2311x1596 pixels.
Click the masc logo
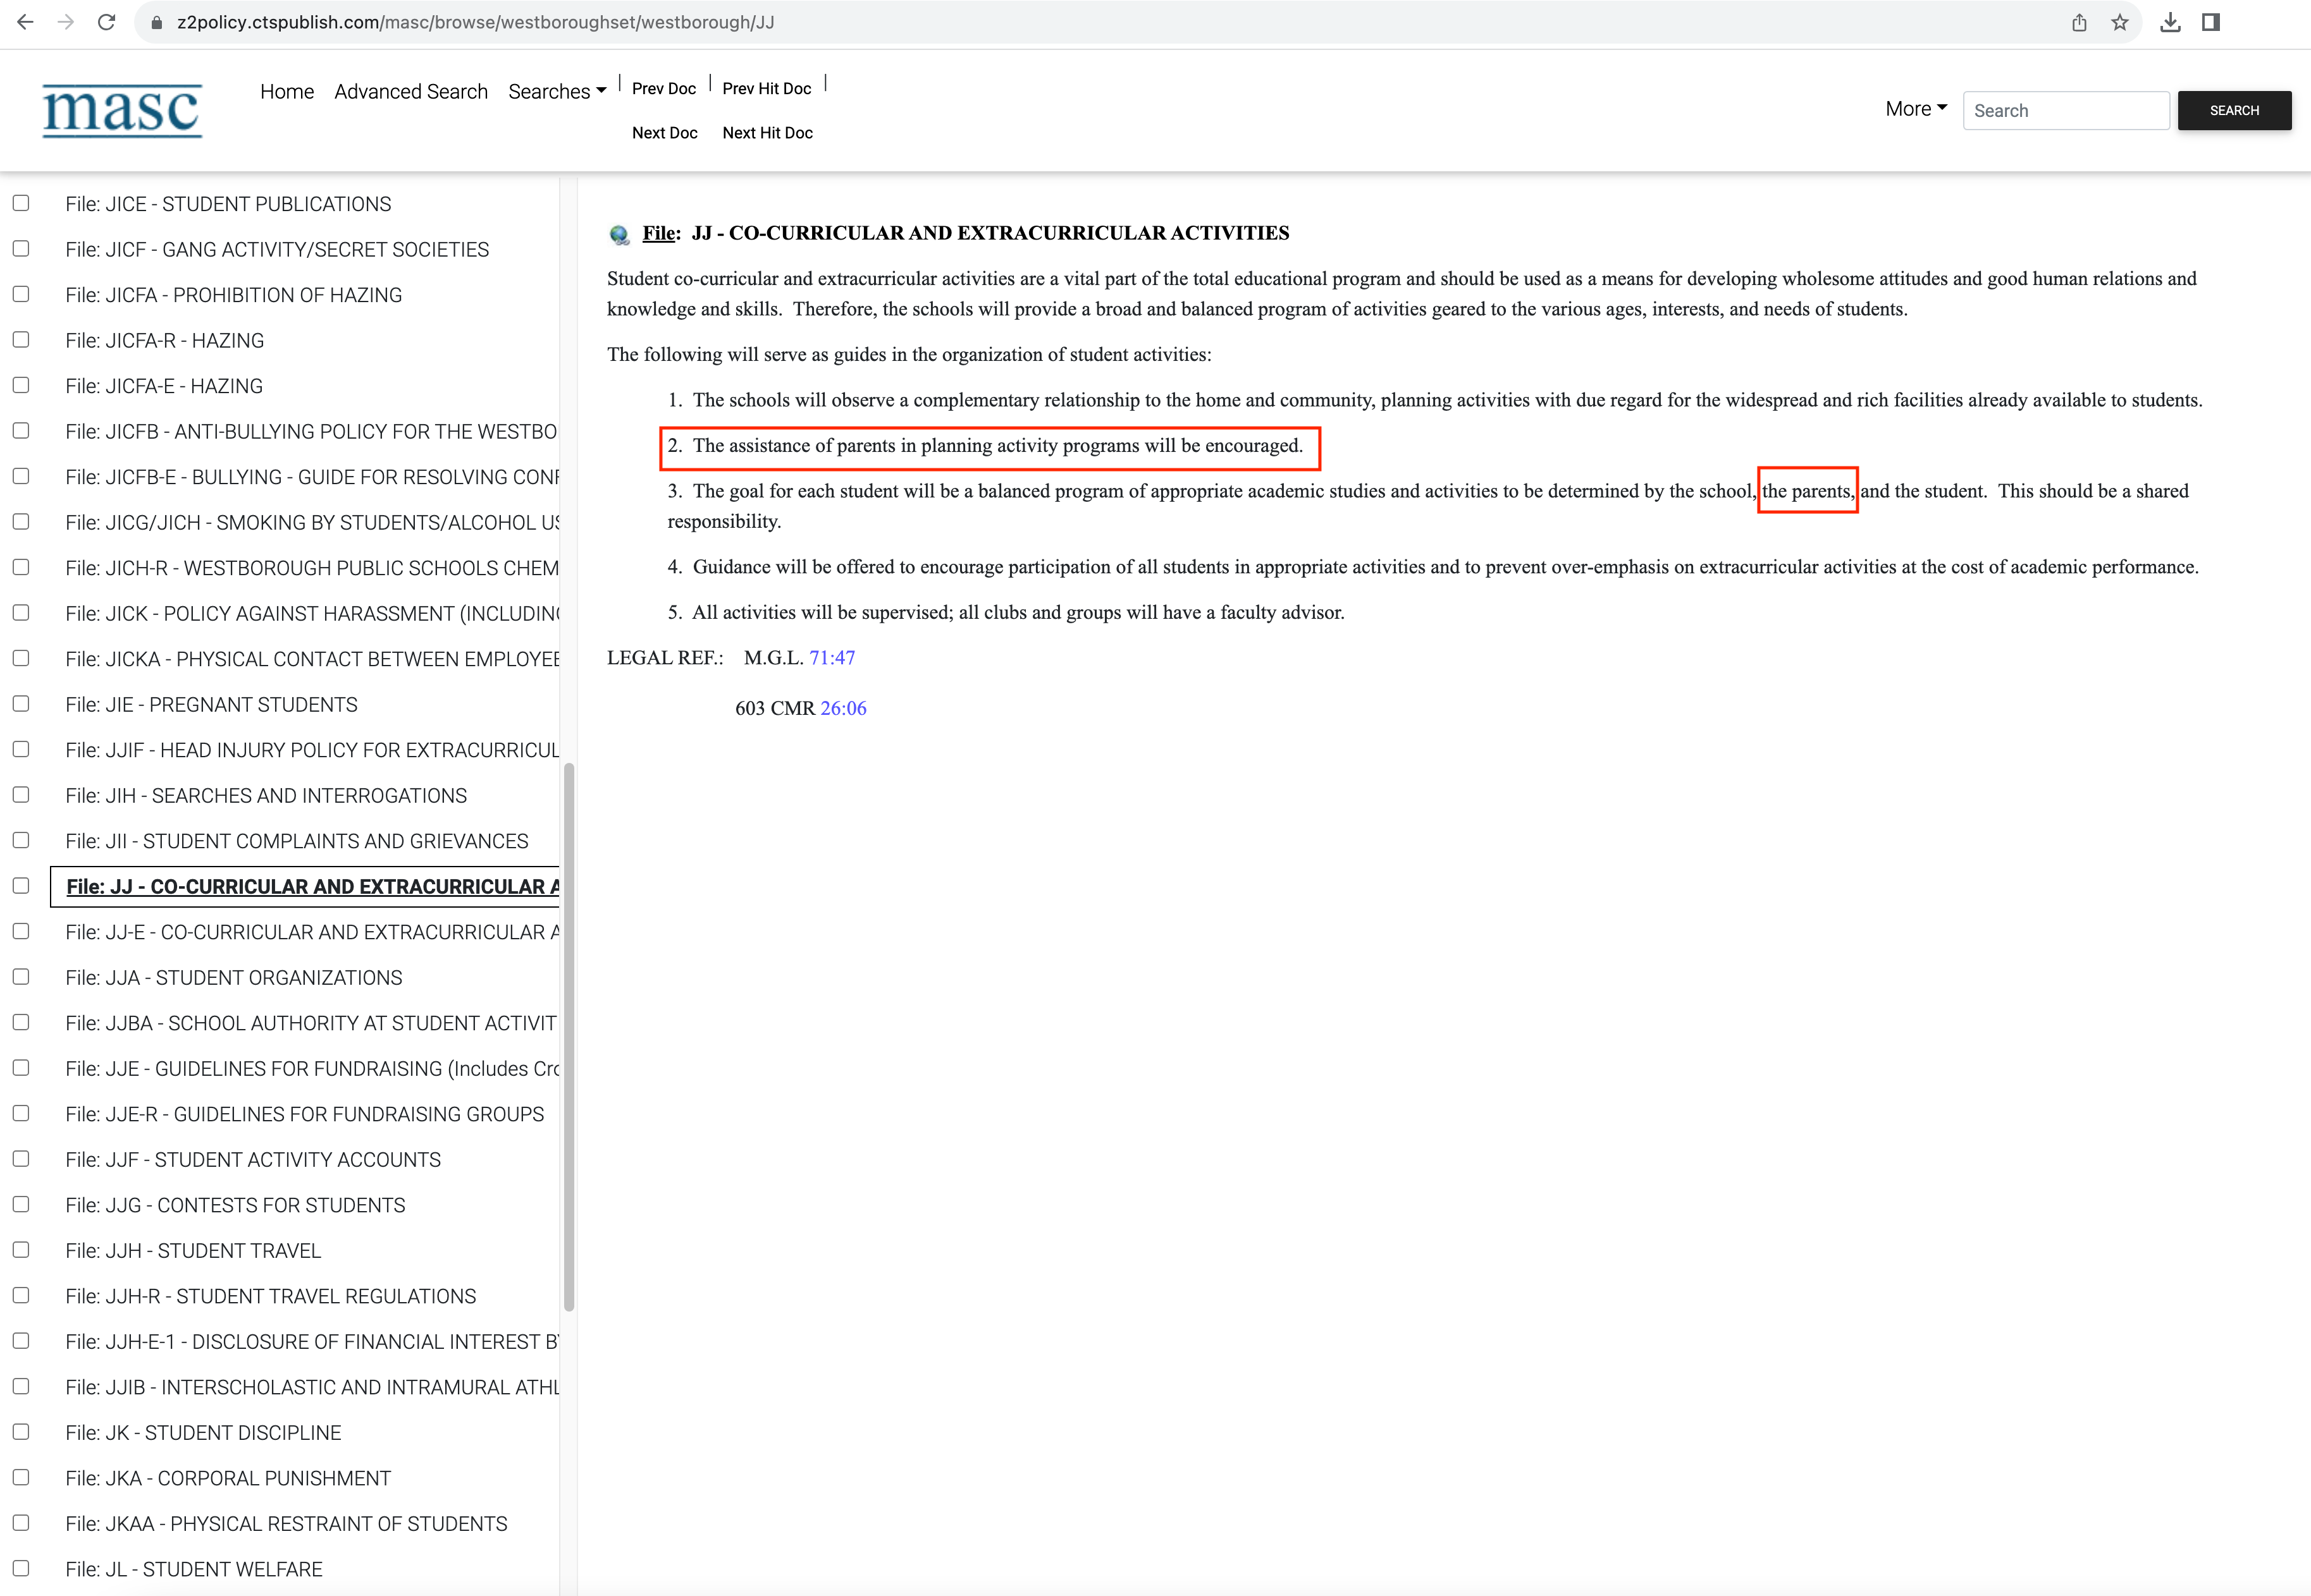pyautogui.click(x=122, y=110)
